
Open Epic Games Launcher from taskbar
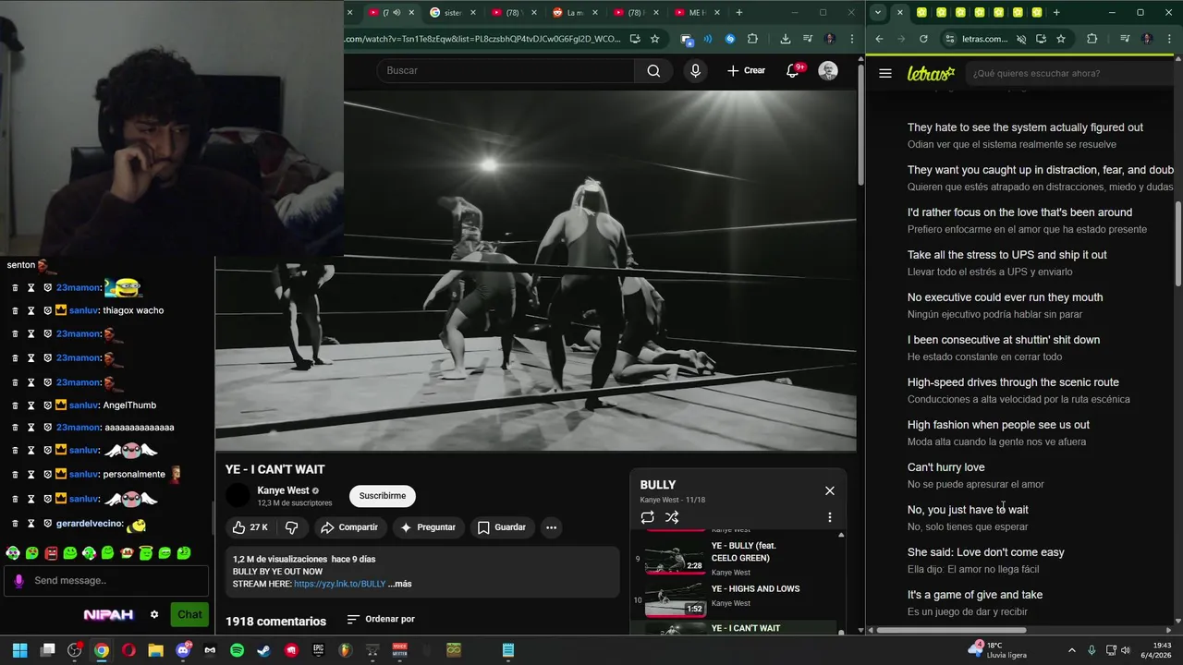tap(319, 650)
